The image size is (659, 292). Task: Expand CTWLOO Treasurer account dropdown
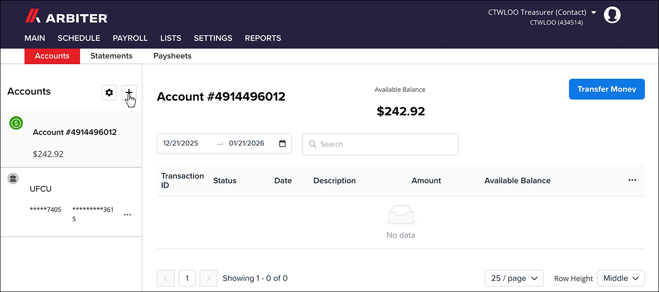(x=594, y=13)
